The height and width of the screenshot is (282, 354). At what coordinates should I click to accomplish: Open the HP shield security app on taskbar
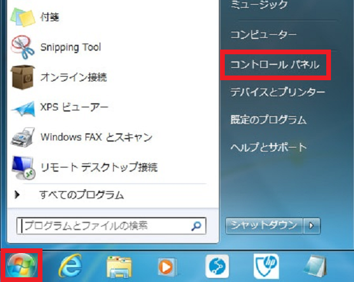266,266
